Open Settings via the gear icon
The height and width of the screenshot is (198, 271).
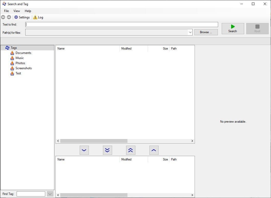(x=16, y=17)
